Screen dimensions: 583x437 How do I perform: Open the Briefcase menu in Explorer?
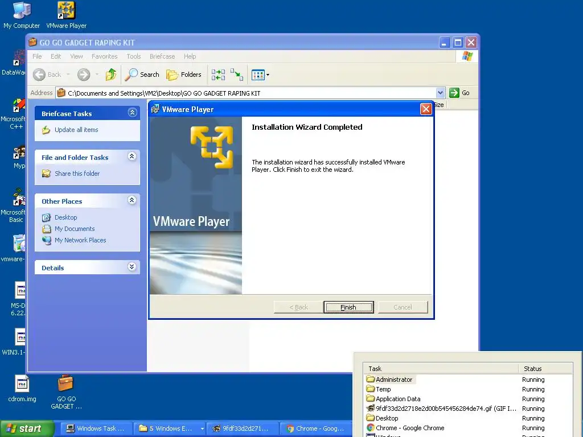pyautogui.click(x=162, y=56)
